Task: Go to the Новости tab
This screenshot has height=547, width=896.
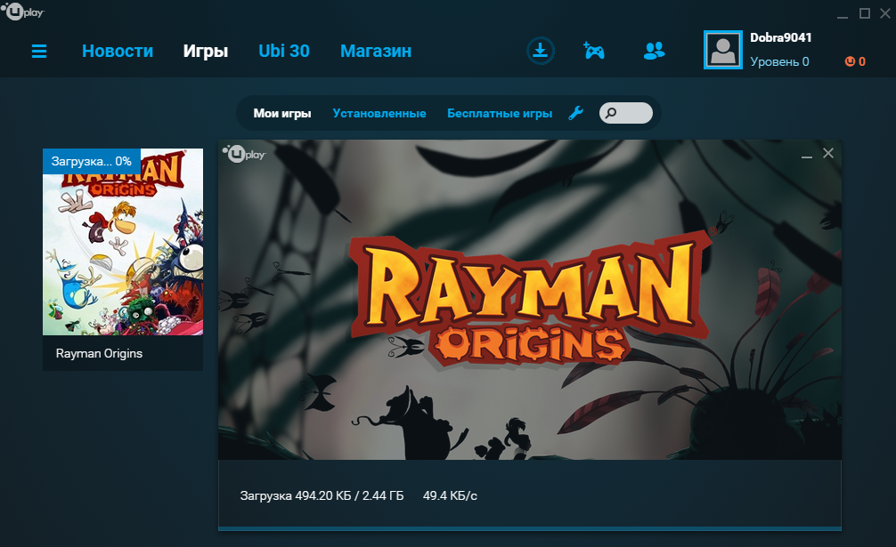Action: [x=118, y=51]
